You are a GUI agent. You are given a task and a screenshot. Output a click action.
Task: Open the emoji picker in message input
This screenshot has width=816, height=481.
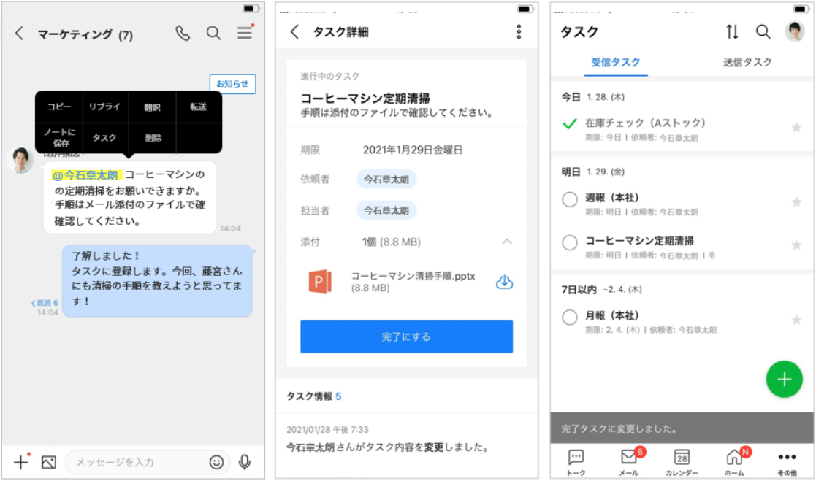click(216, 462)
